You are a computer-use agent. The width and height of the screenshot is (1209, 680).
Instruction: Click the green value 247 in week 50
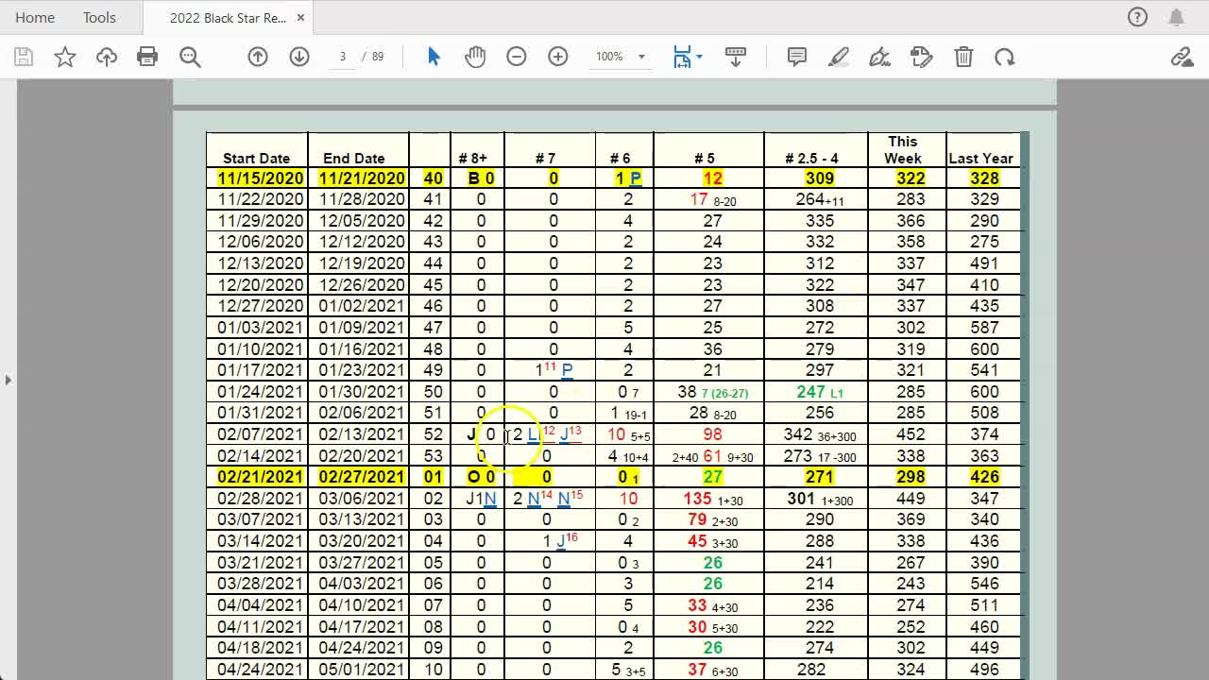tap(810, 391)
